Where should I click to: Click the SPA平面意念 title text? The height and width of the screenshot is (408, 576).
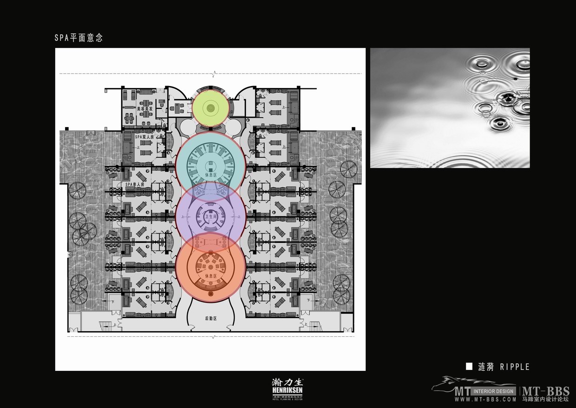click(79, 38)
